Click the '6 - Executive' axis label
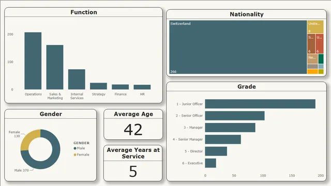 [x=192, y=163]
